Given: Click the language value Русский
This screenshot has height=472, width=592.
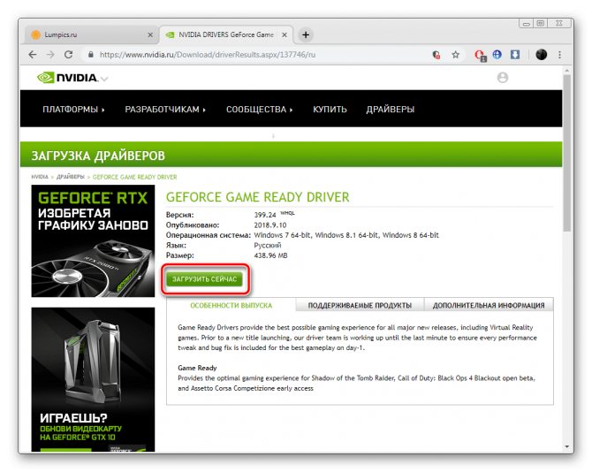Looking at the screenshot, I should point(268,246).
